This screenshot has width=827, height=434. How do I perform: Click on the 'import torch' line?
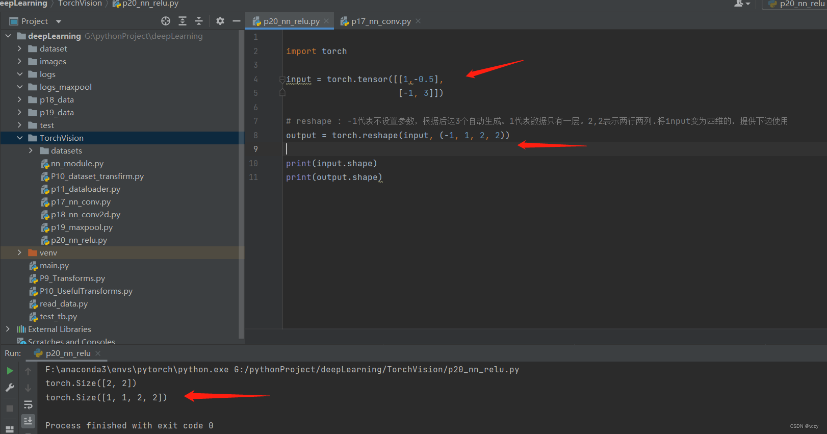click(316, 51)
